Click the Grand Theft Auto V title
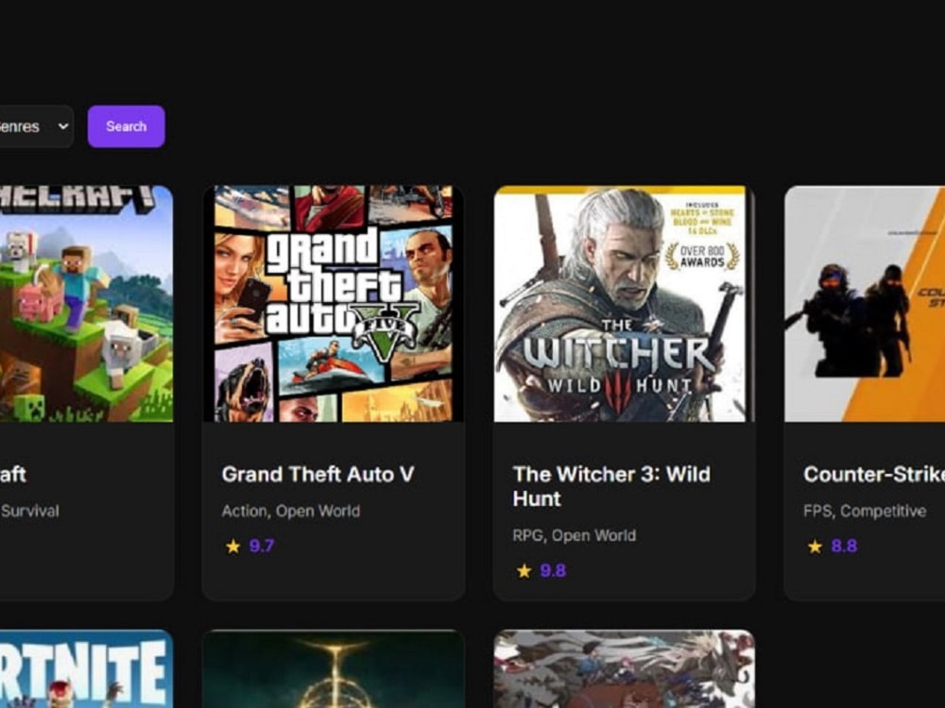This screenshot has height=708, width=945. tap(318, 475)
